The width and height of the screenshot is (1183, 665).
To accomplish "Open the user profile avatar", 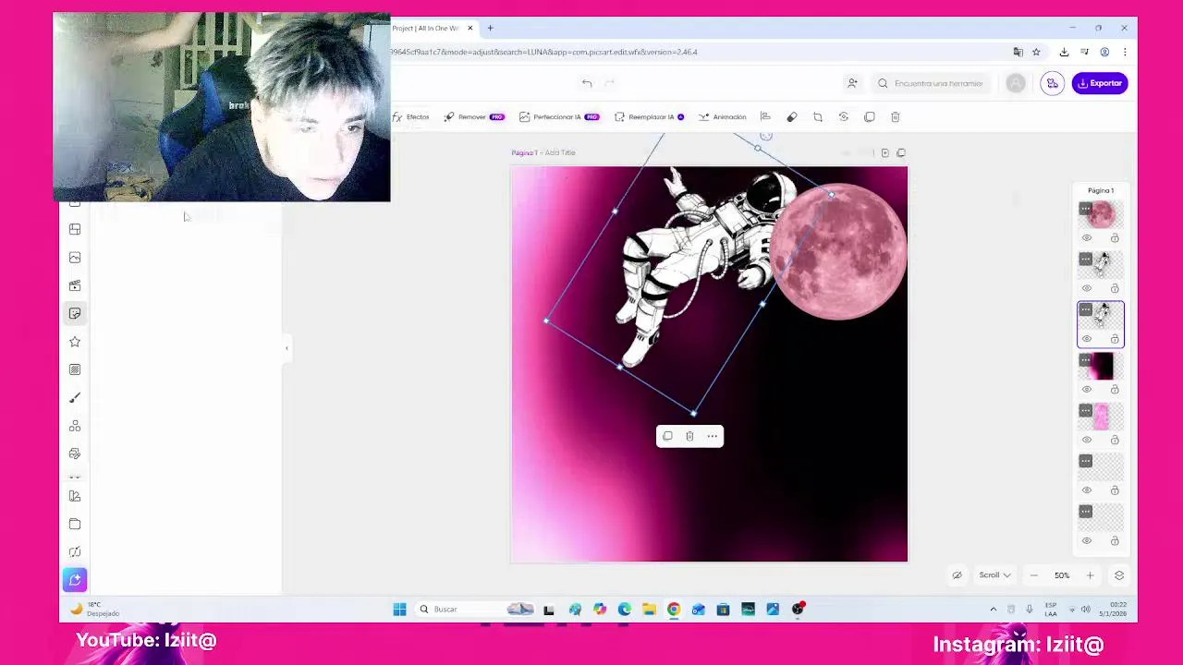I will coord(1016,83).
